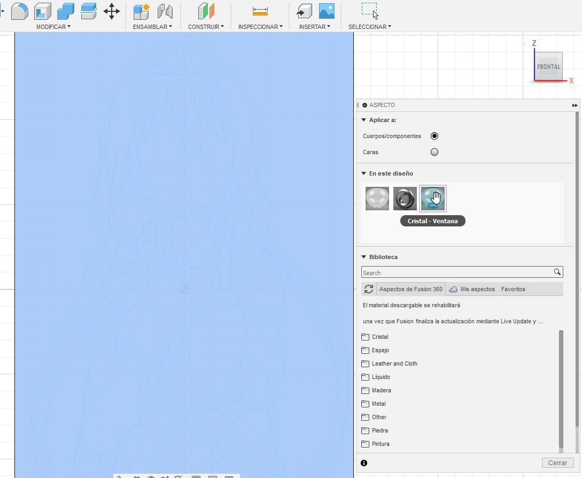Click the search magnifier icon in Biblioteca
Image resolution: width=582 pixels, height=478 pixels.
tap(557, 272)
